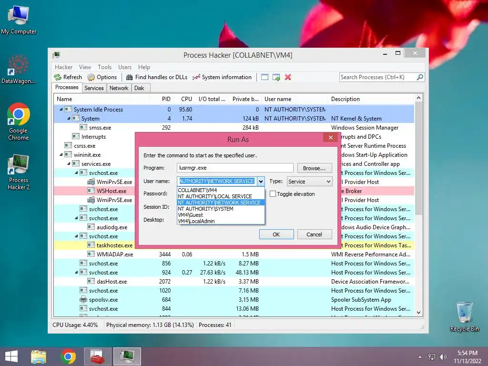Open the User name dropdown arrow

(x=261, y=181)
